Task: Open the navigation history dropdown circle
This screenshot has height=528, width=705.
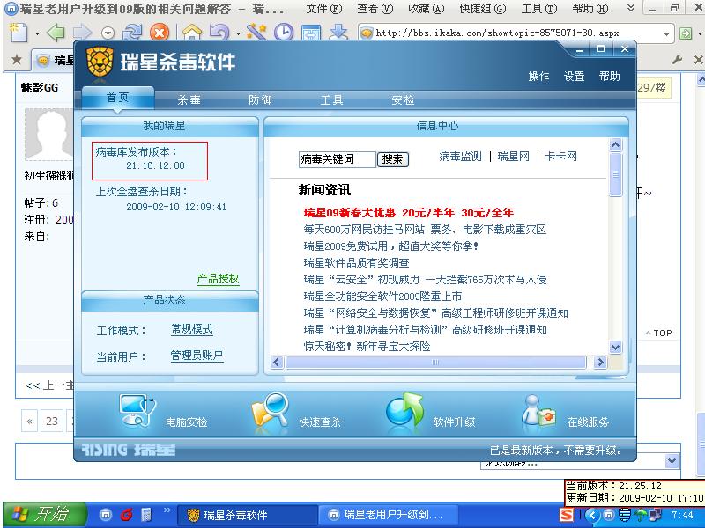Action: [108, 33]
